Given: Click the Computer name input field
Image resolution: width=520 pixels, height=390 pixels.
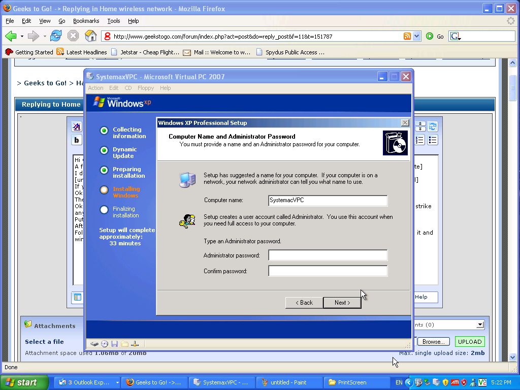Looking at the screenshot, I should point(328,200).
